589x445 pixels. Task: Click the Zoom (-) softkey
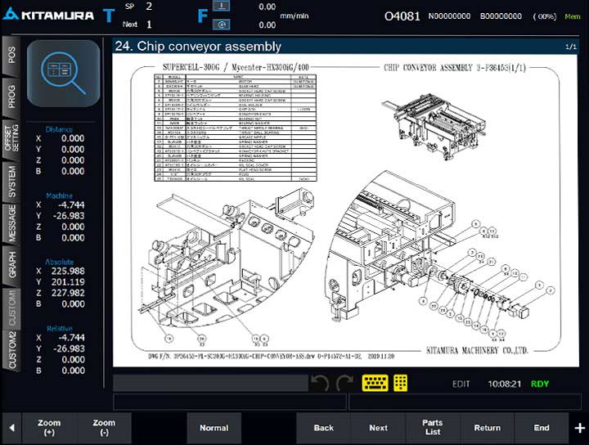point(104,428)
